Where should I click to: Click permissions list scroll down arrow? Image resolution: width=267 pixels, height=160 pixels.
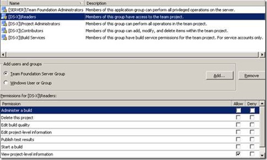262,155
